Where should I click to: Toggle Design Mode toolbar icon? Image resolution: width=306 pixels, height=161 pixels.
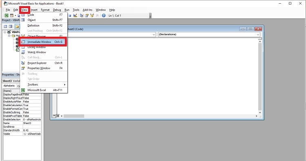[x=75, y=15]
